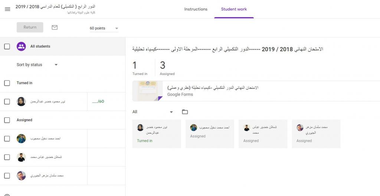Image resolution: width=380 pixels, height=196 pixels.
Task: Click avatar of second assigned student in list
Action: (21, 157)
